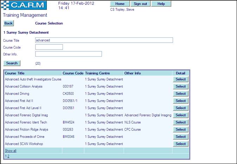
Task: Click into the Course Code field
Action: [x=49, y=47]
